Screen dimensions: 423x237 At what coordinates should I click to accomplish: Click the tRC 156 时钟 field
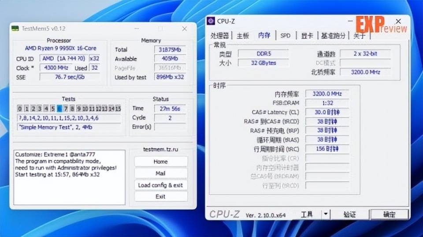[327, 149]
